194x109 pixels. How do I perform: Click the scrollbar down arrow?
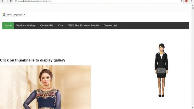193,108
